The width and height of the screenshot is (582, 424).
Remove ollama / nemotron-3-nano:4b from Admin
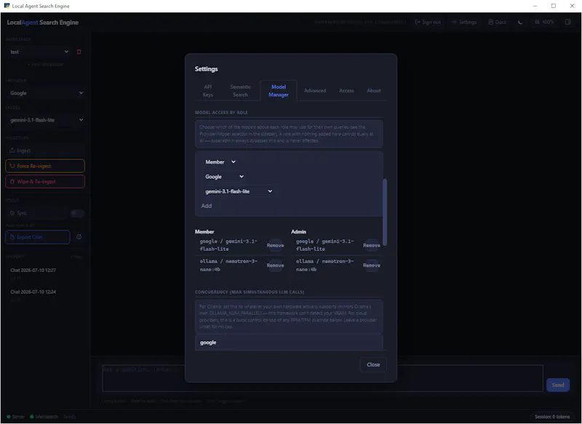tap(371, 265)
